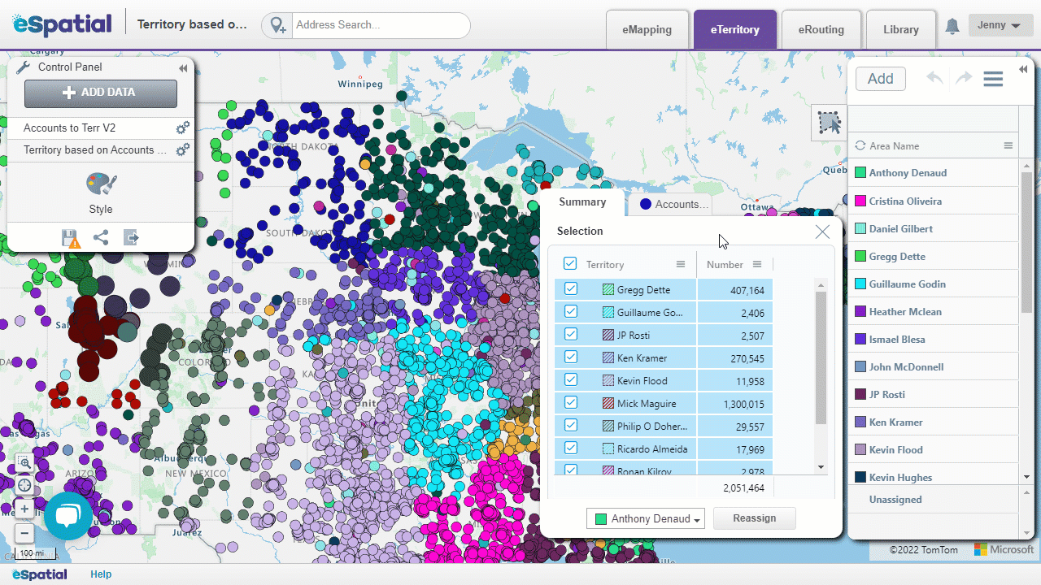Click the locate compass map control

pyautogui.click(x=24, y=486)
